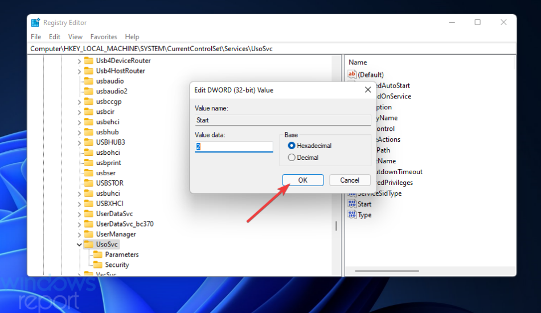Expand the USBHUB3 key
The image size is (541, 313).
[x=79, y=143]
